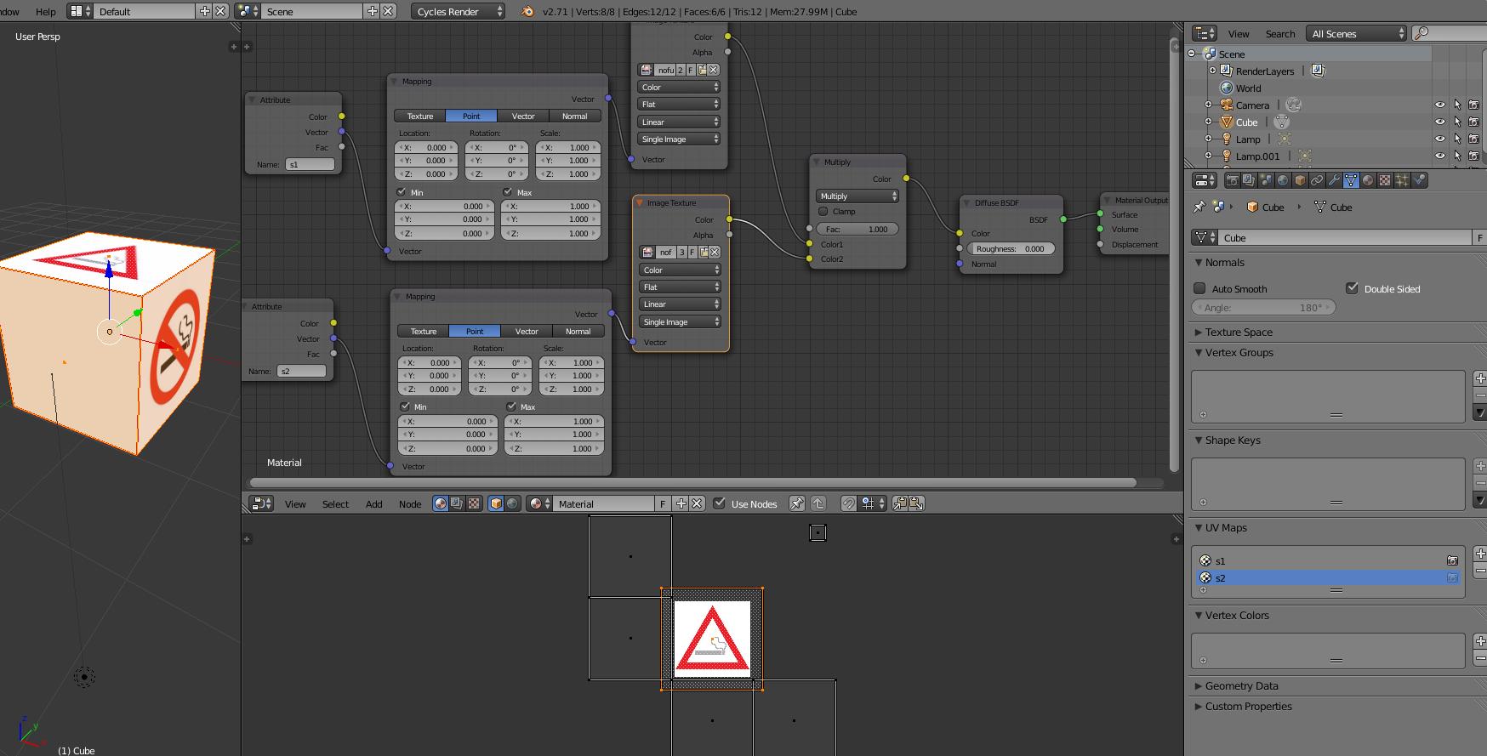This screenshot has height=756, width=1487.
Task: Open the Cycles Render engine dropdown
Action: coord(459,12)
